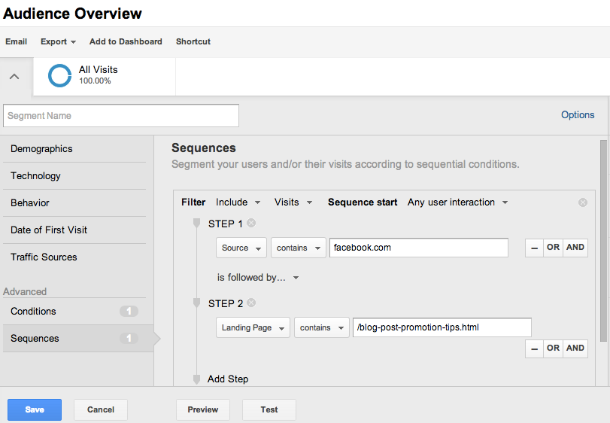Click OR on the facebook.com condition
Viewport: 610px width, 423px height.
pos(553,248)
